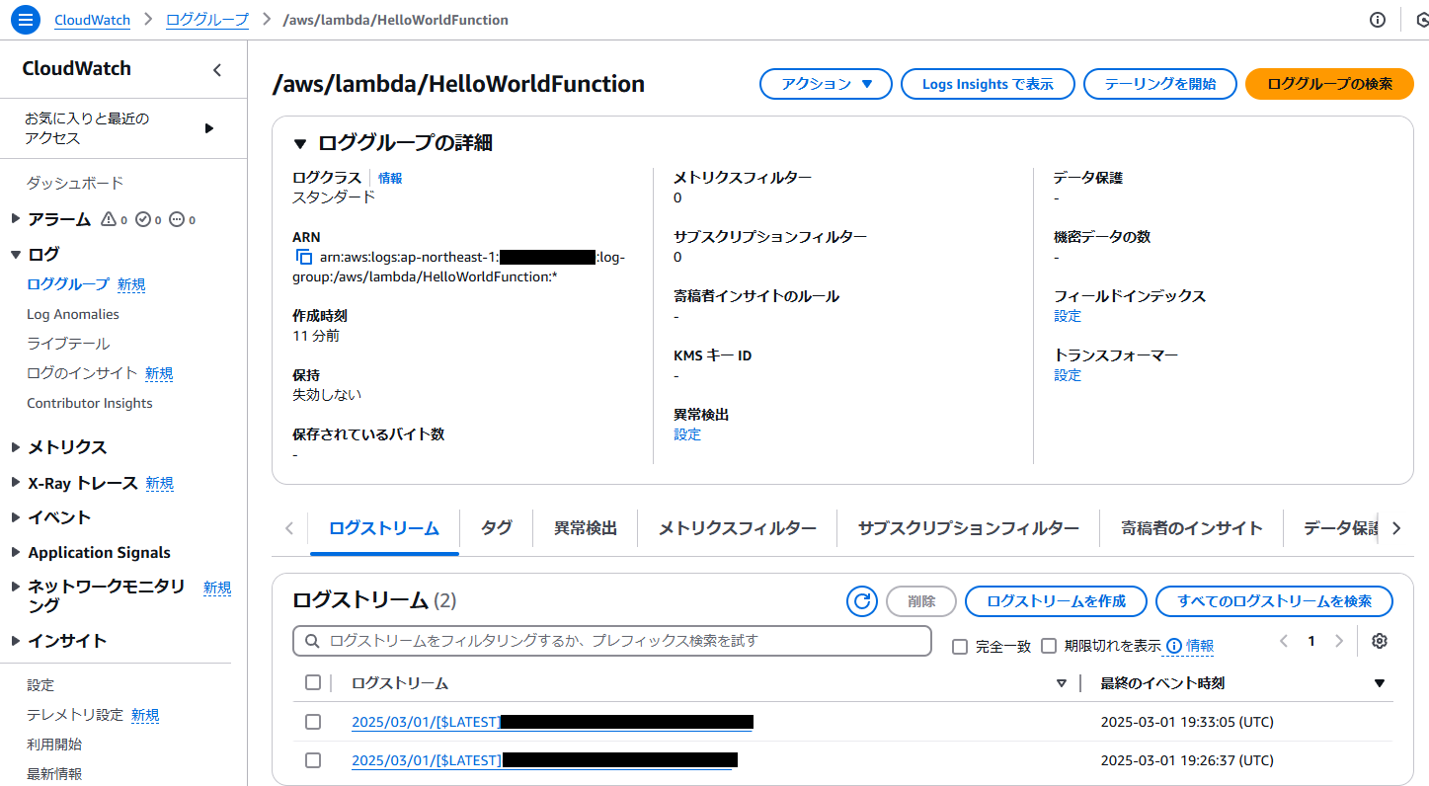Expand the ネットワークモニタリング section
The image size is (1429, 786).
15,587
